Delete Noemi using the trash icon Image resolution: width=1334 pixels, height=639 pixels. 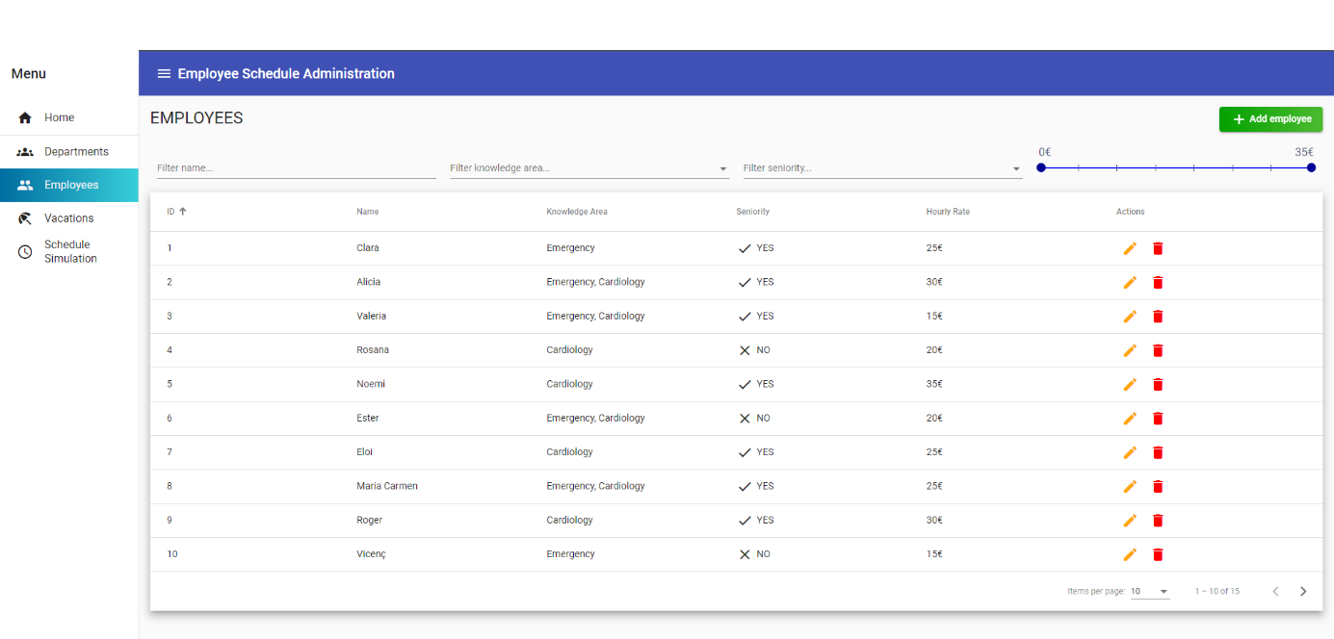click(x=1158, y=384)
